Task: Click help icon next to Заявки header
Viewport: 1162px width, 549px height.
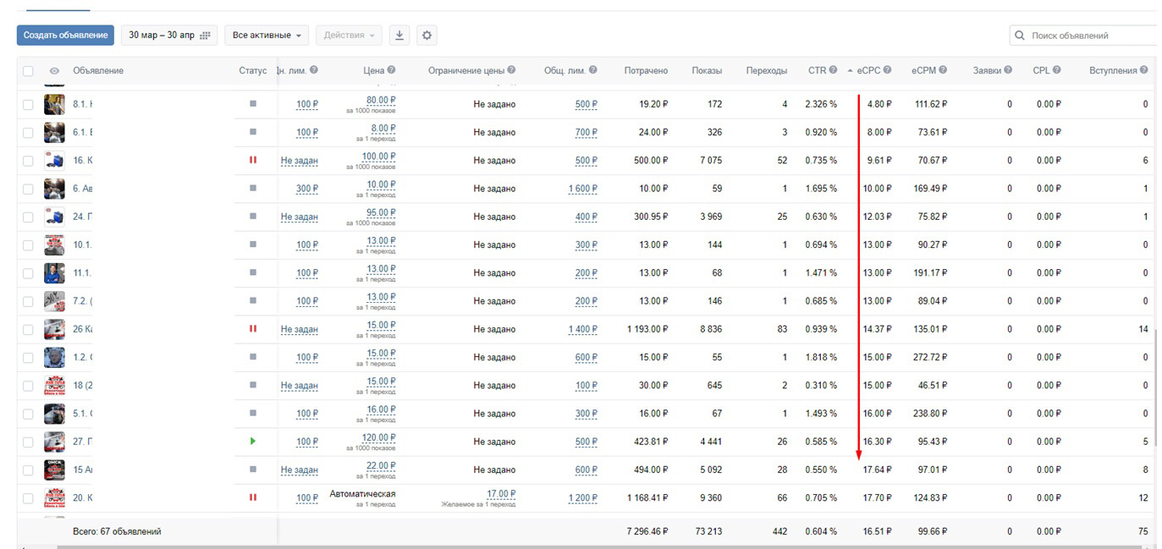Action: (x=1008, y=70)
